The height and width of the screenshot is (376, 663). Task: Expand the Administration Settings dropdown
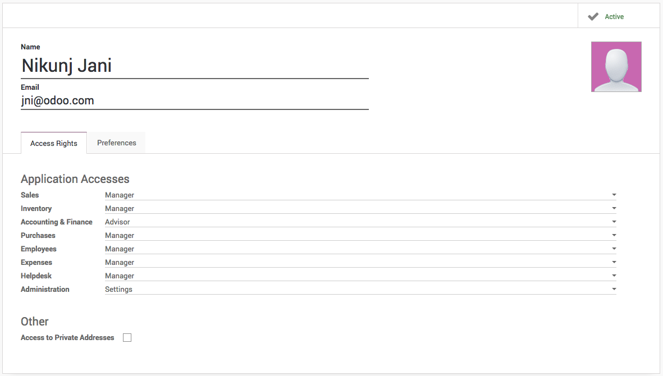click(359, 290)
